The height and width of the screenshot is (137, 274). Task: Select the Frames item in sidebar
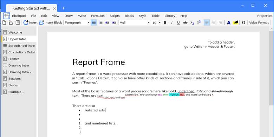click(x=19, y=59)
